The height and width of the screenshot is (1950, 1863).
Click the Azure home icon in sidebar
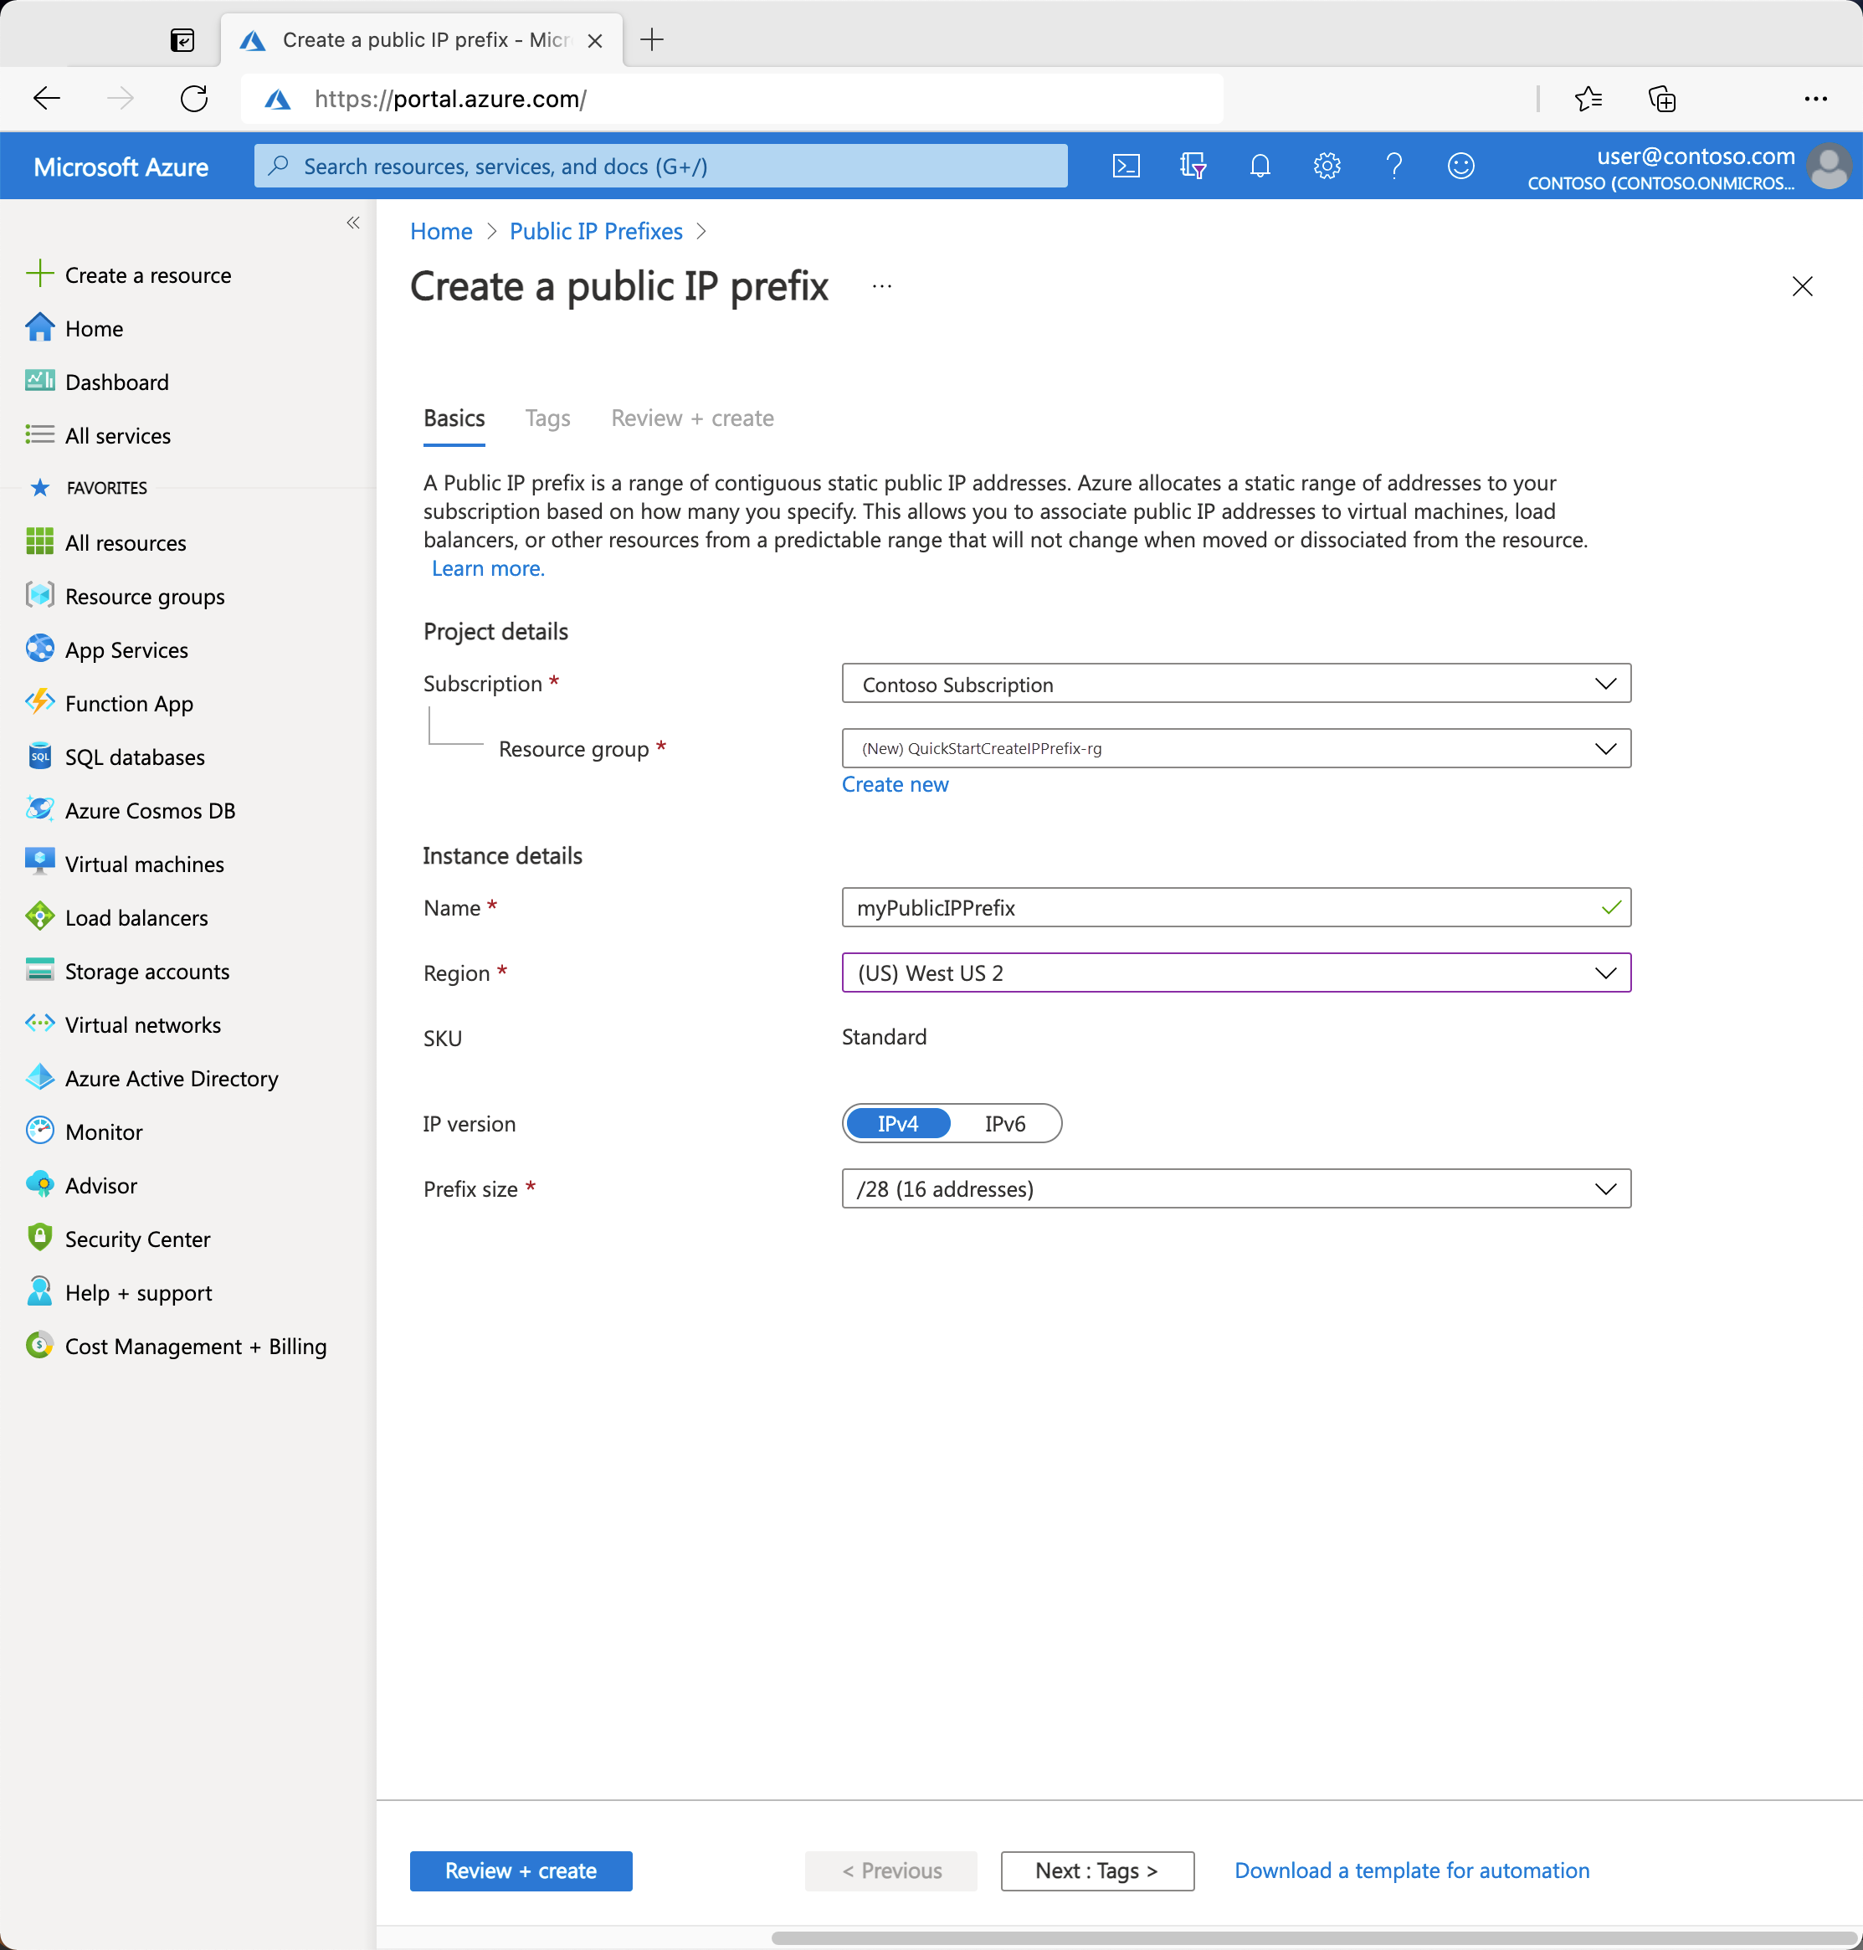tap(38, 327)
